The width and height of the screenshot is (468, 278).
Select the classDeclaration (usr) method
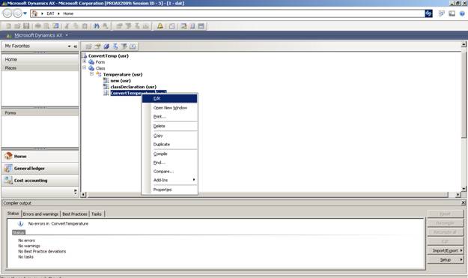tap(133, 87)
